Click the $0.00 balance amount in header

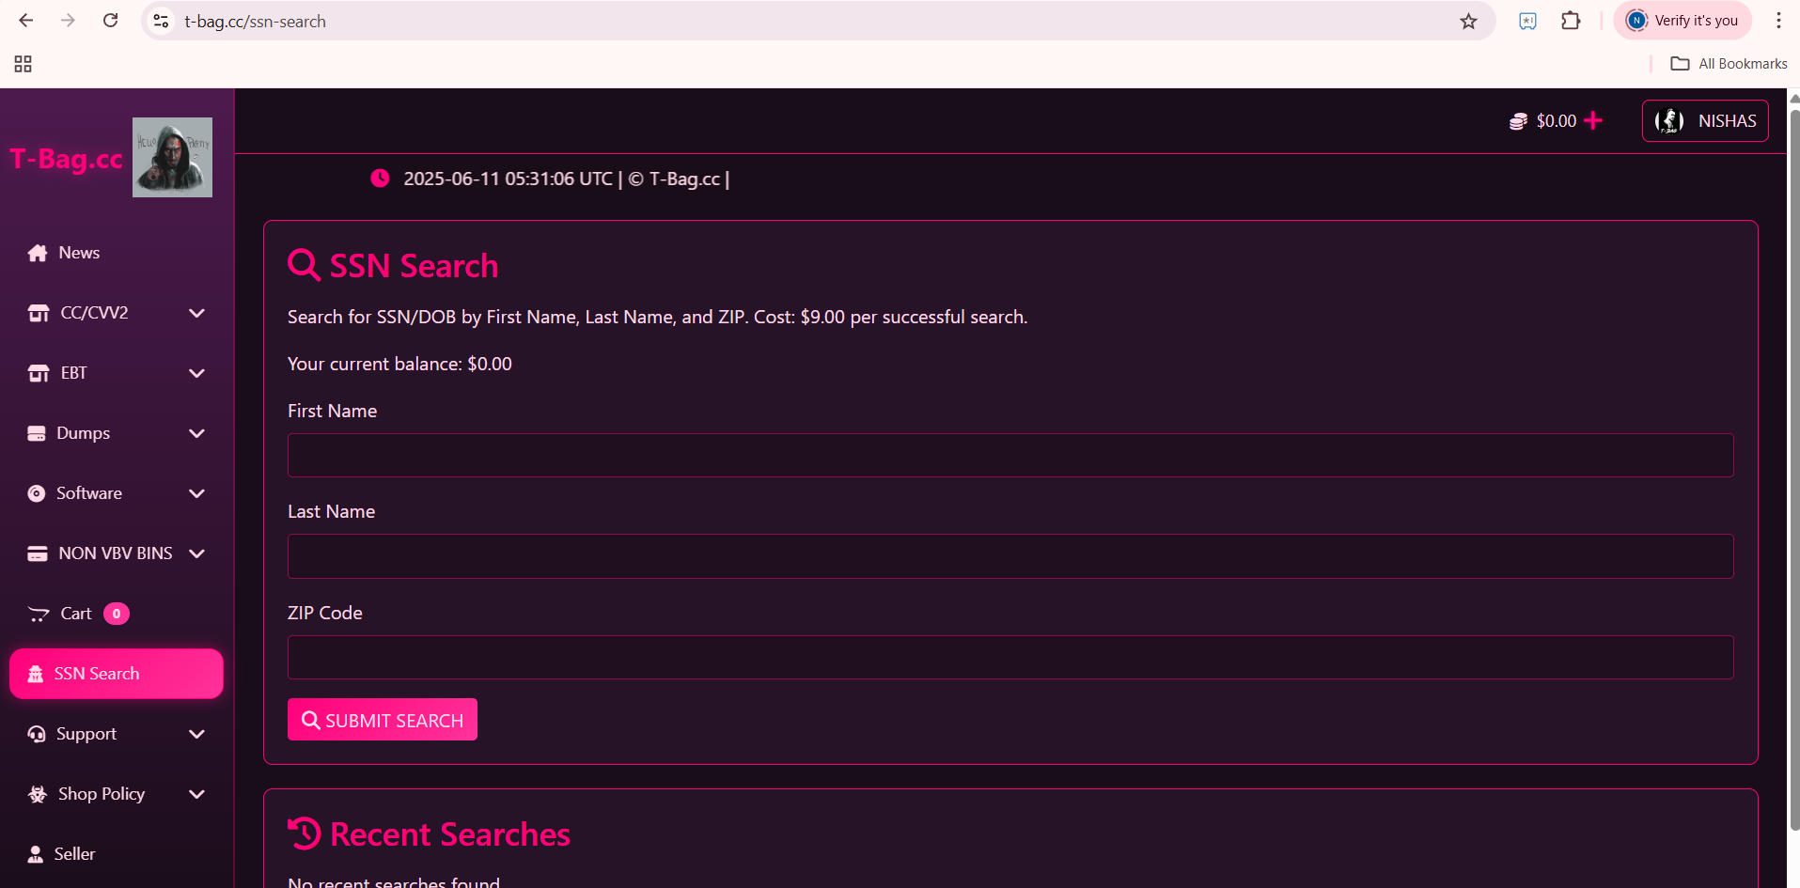(x=1557, y=121)
